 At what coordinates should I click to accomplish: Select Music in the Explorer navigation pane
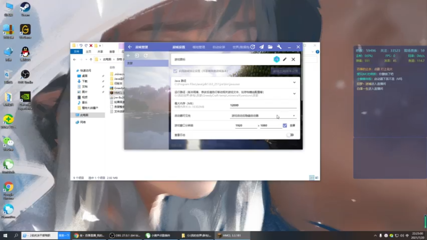(83, 102)
